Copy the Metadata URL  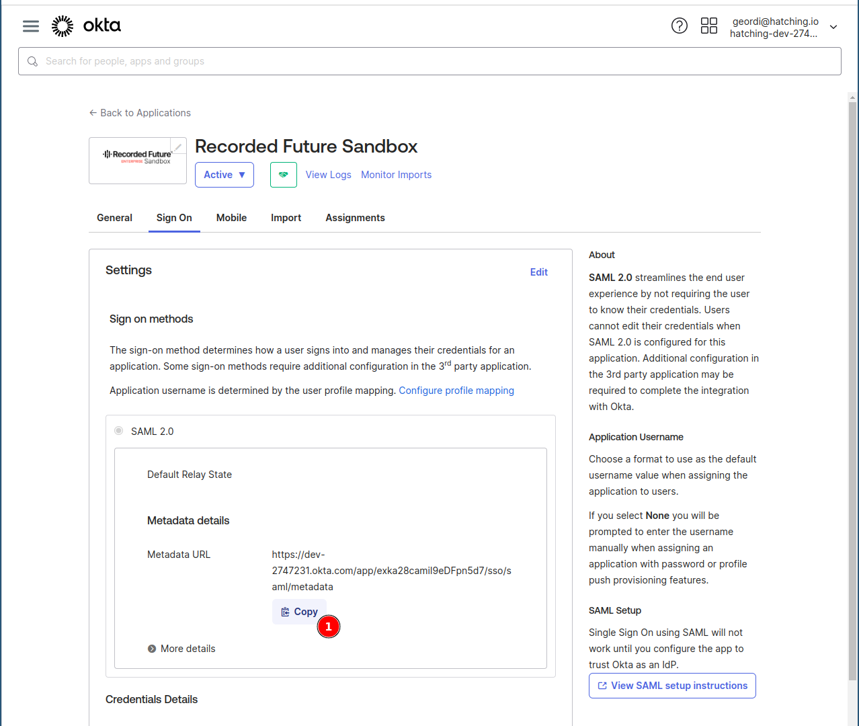coord(299,612)
